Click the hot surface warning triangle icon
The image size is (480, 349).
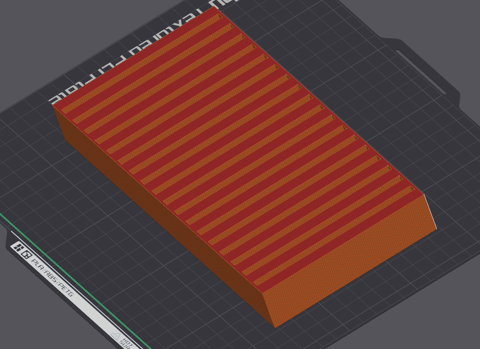116,336
